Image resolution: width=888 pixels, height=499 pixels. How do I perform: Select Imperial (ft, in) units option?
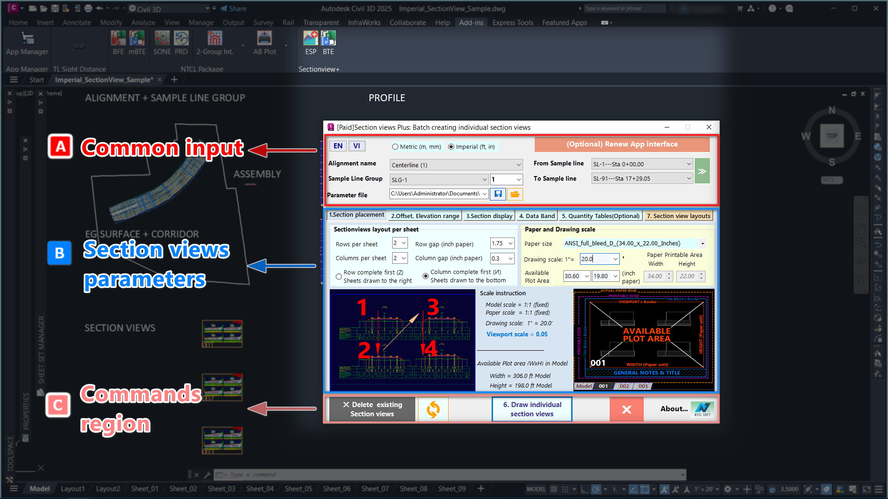(451, 147)
